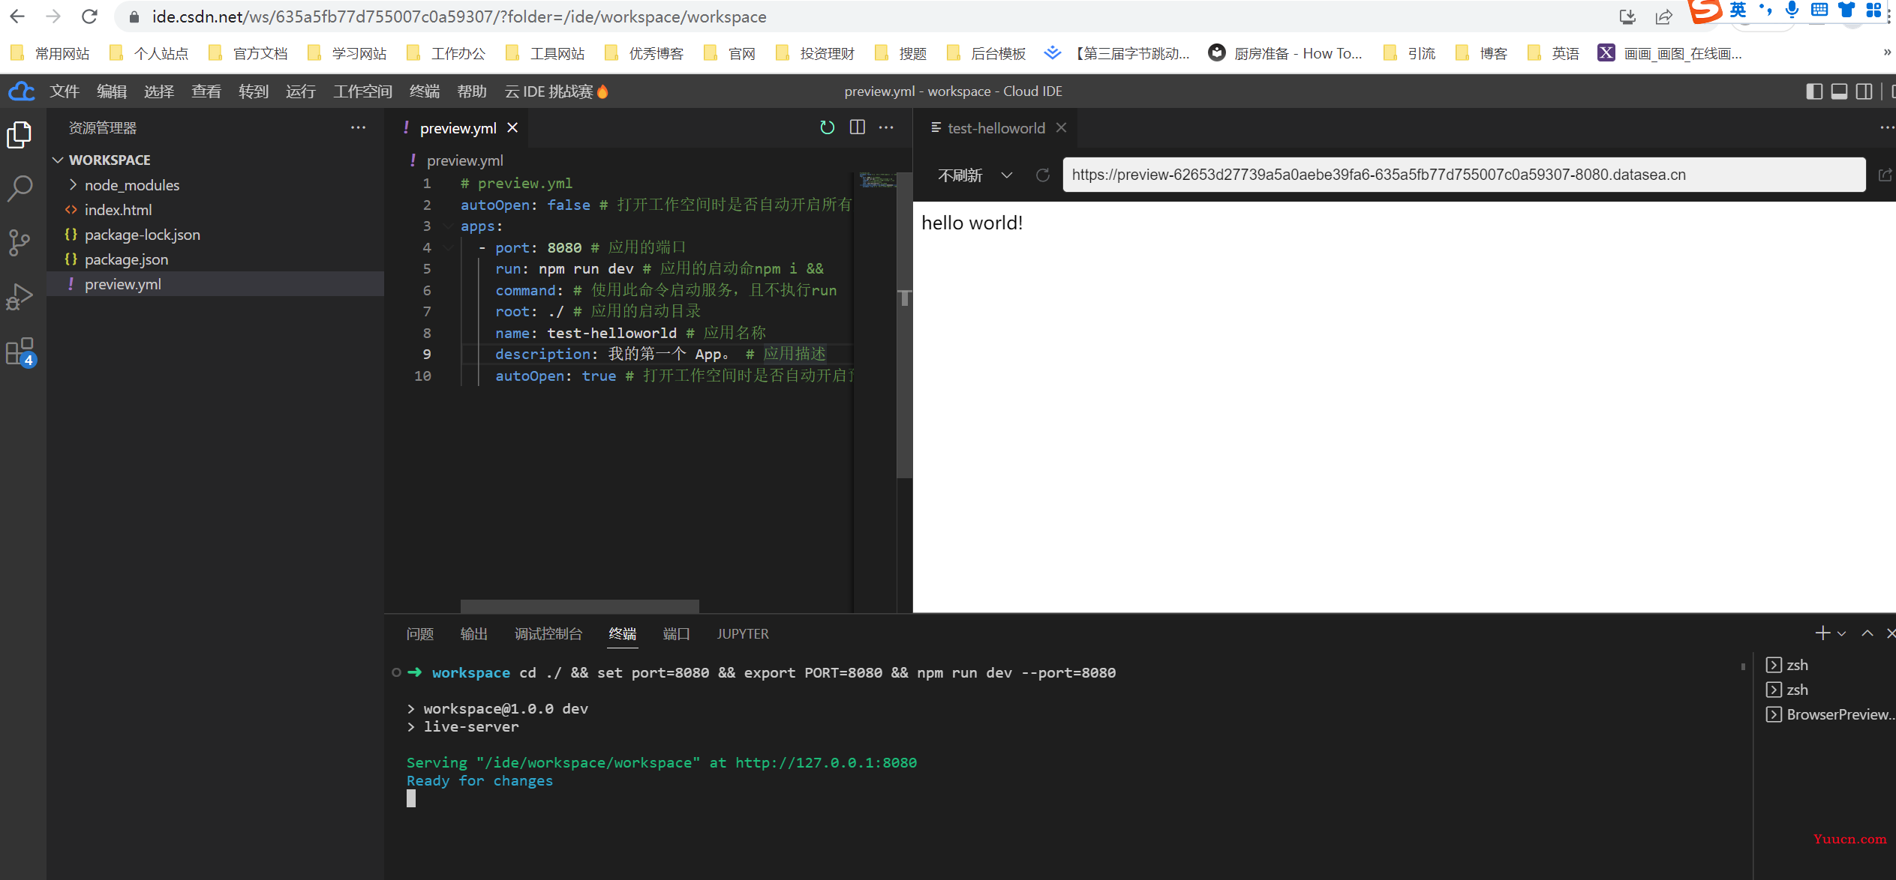
Task: Open the Source Control view
Action: pyautogui.click(x=20, y=242)
